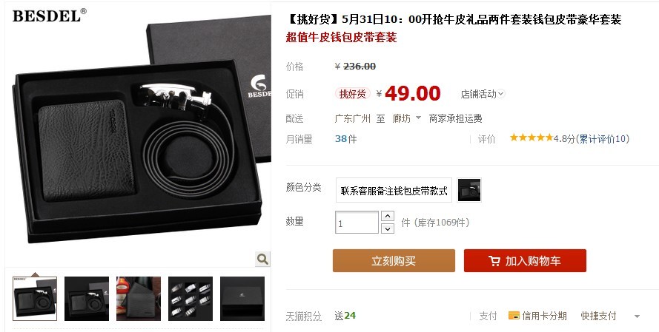The height and width of the screenshot is (332, 659).
Task: Increase quantity with the up arrow
Action: [387, 217]
